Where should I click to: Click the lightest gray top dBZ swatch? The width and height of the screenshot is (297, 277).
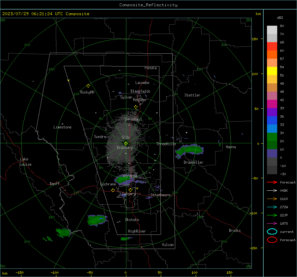point(272,30)
